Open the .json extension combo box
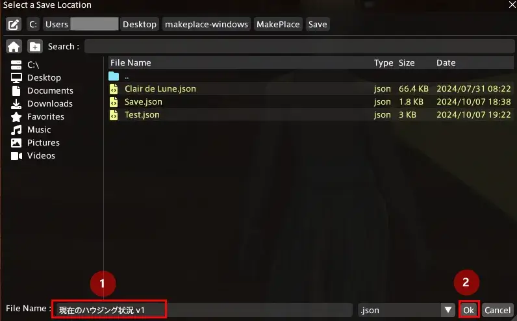 coord(406,310)
